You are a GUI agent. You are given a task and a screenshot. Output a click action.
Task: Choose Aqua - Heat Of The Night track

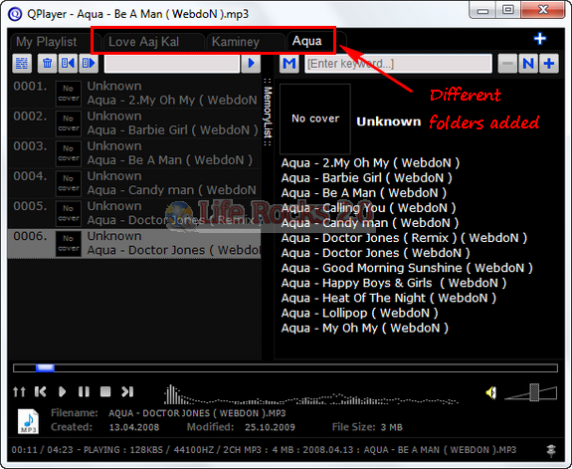click(389, 298)
